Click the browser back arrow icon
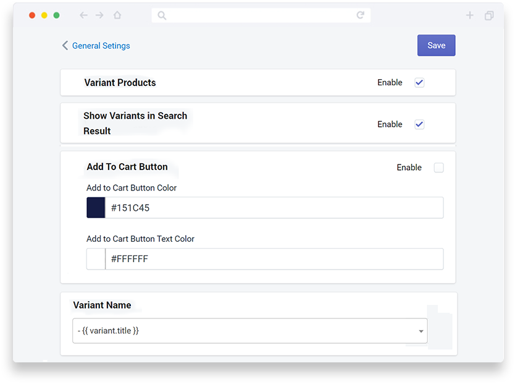This screenshot has width=515, height=384. point(84,15)
